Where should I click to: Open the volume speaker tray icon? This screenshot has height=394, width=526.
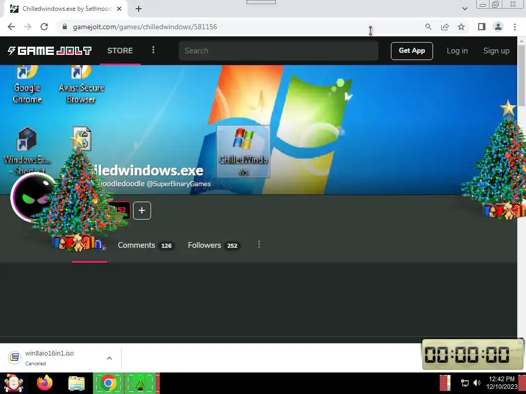coord(477,383)
